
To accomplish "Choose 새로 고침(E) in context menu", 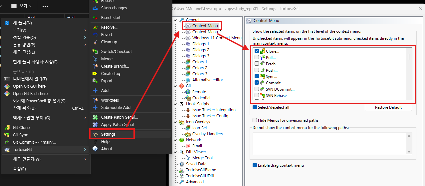I will click(x=46, y=52).
